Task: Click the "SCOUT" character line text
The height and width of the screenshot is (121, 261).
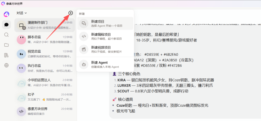Action: pos(153,91)
